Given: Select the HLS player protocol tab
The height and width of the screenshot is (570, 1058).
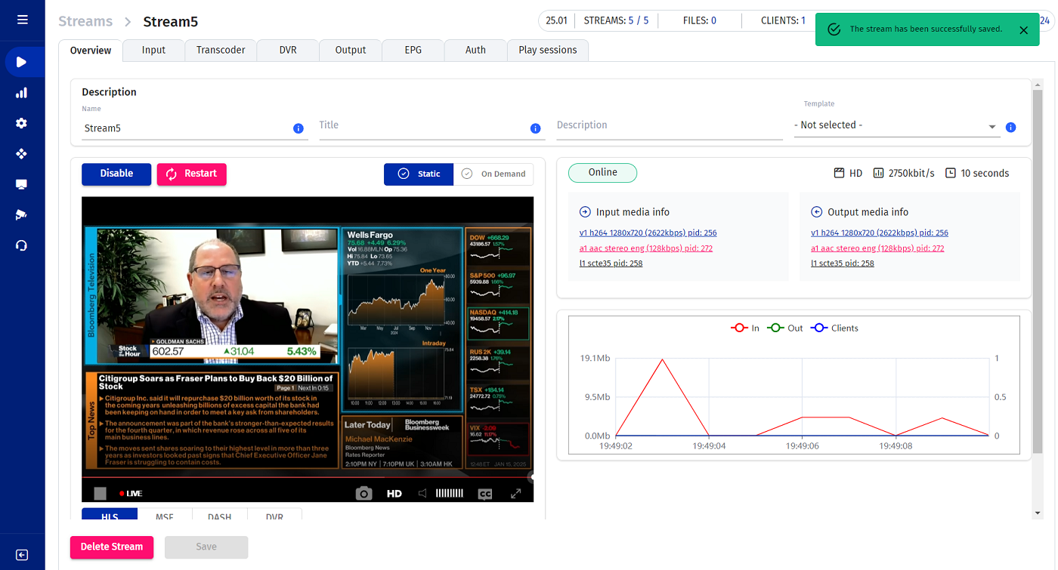Looking at the screenshot, I should 110,516.
